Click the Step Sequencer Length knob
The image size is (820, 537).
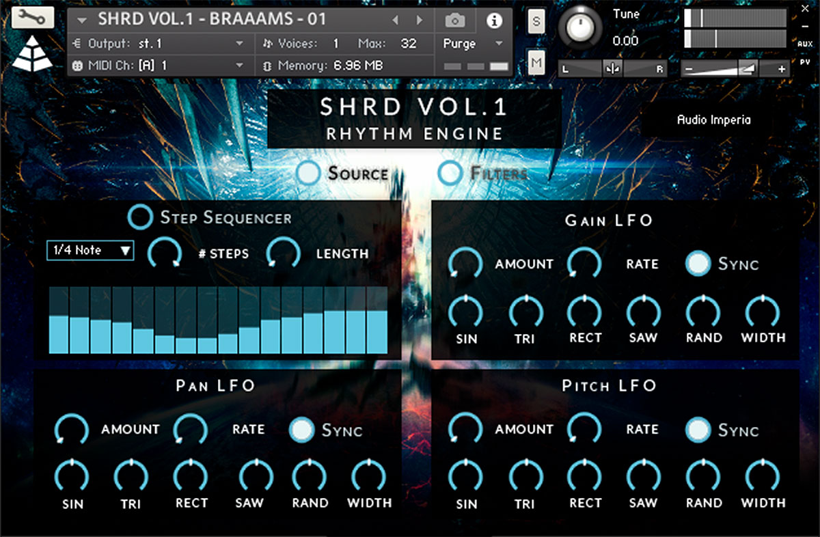(x=284, y=253)
